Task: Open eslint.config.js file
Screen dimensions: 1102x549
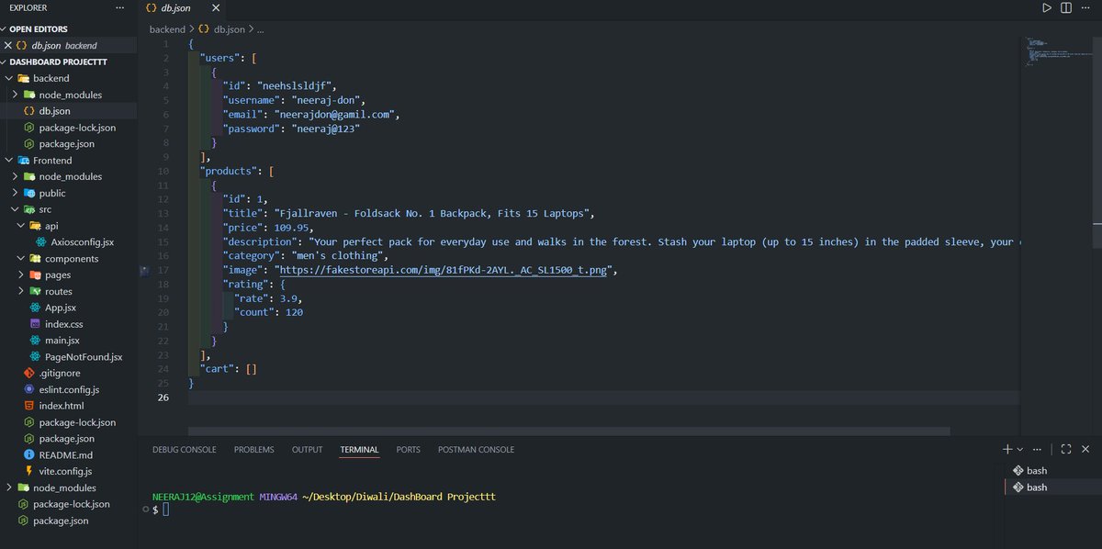Action: point(69,389)
